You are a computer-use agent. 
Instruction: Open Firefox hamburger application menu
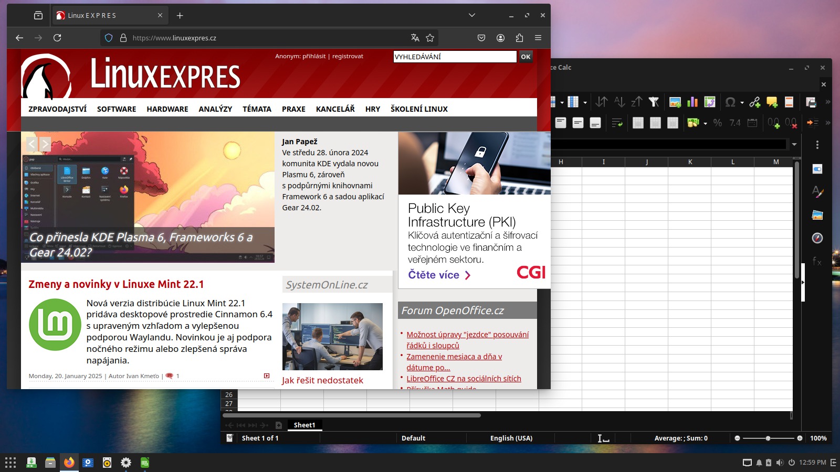click(x=538, y=38)
